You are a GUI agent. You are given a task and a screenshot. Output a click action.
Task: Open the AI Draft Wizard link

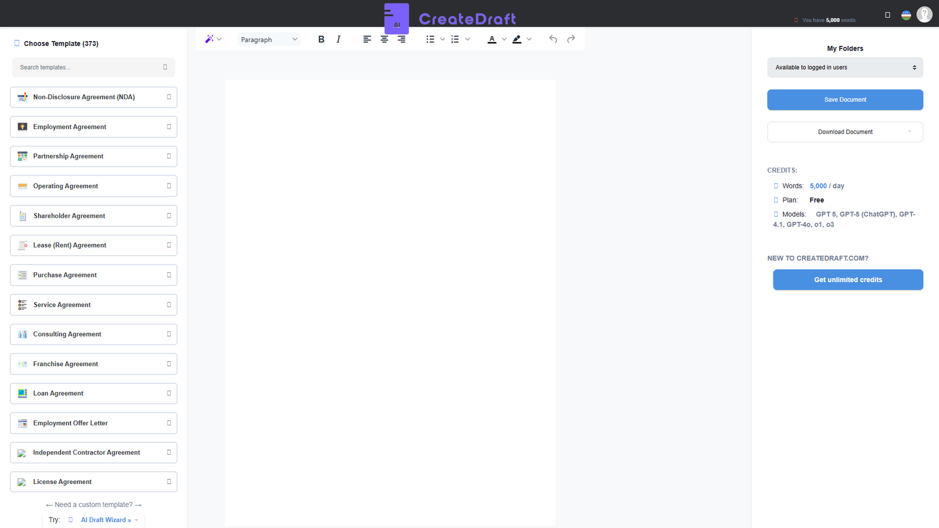click(106, 520)
